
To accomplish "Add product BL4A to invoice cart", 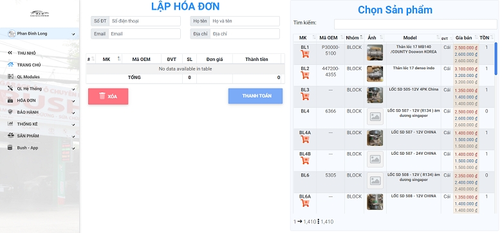I will click(305, 139).
